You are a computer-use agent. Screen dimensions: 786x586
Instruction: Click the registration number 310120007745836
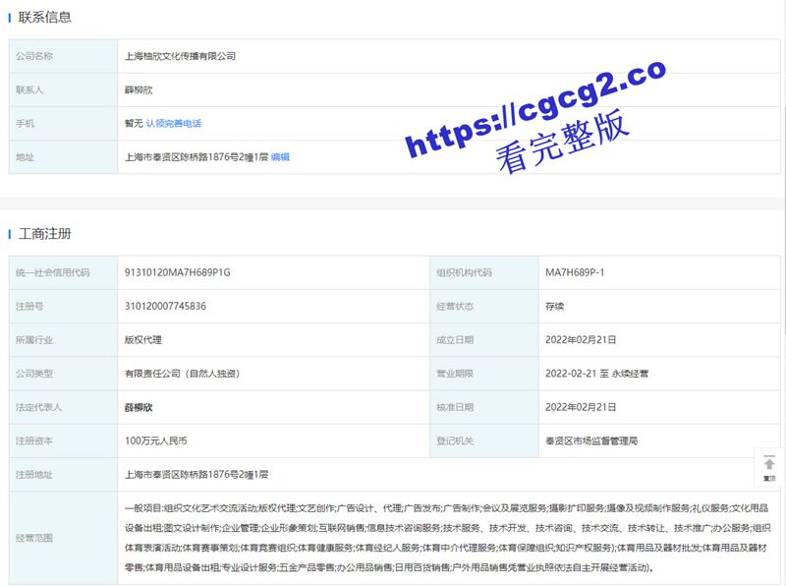[x=166, y=306]
